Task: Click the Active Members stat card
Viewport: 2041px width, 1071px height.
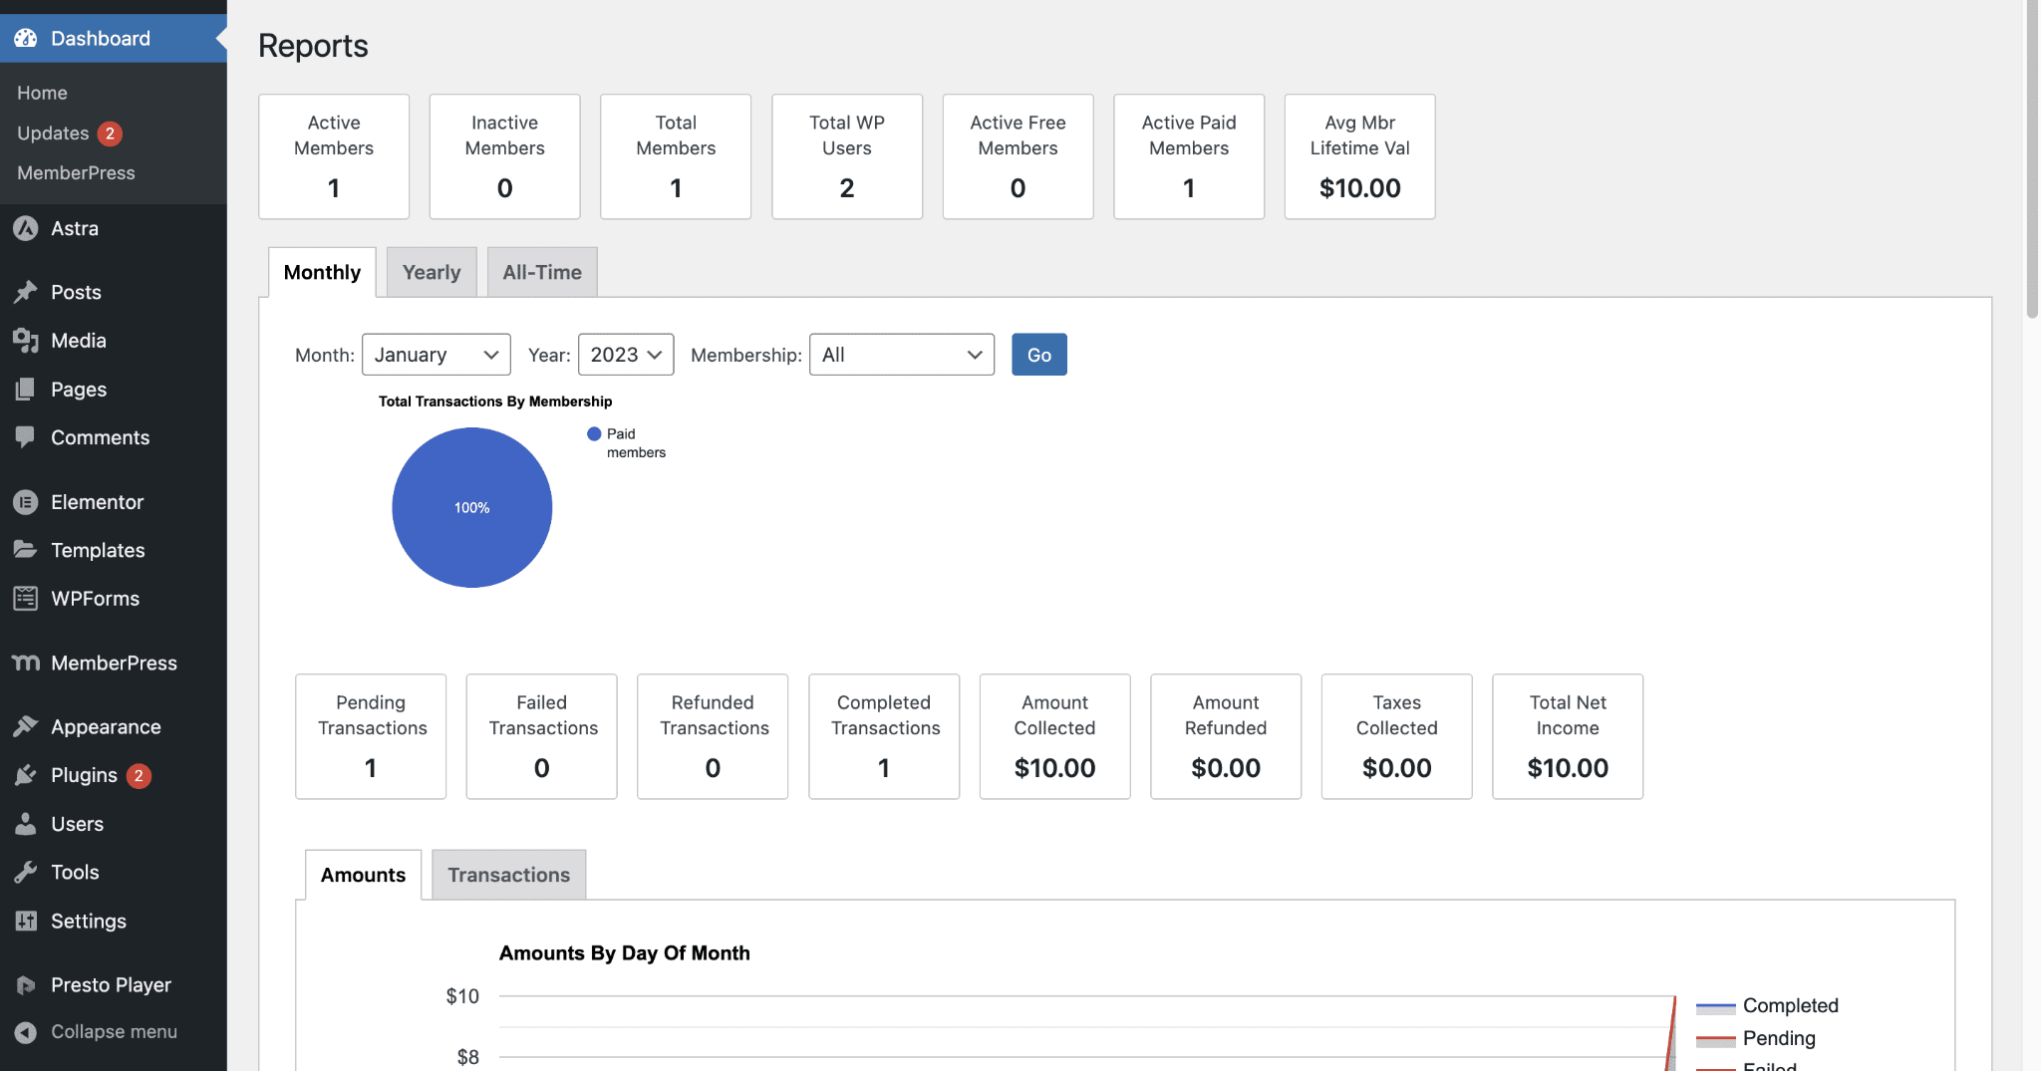Action: click(x=334, y=156)
